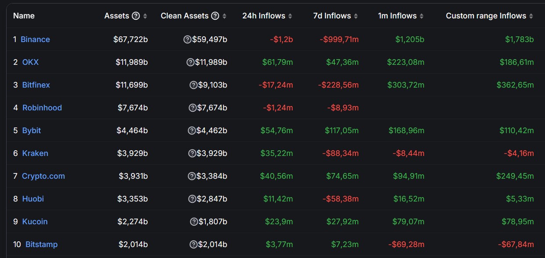Click the question mark icon in Kraken row
Screen dimensions: 545x258
pos(192,153)
